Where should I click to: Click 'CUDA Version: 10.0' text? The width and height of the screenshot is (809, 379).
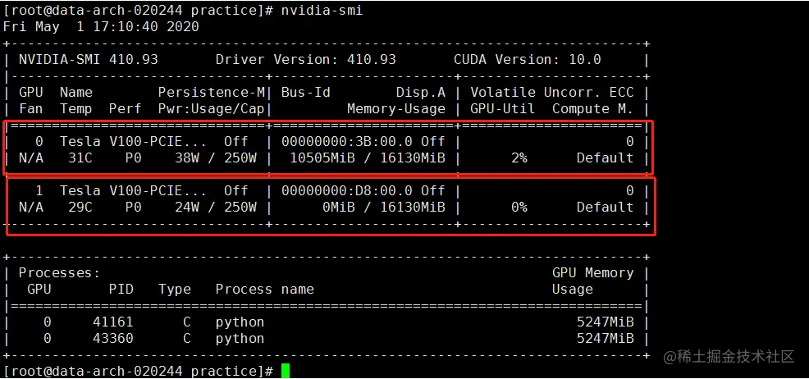tap(528, 59)
